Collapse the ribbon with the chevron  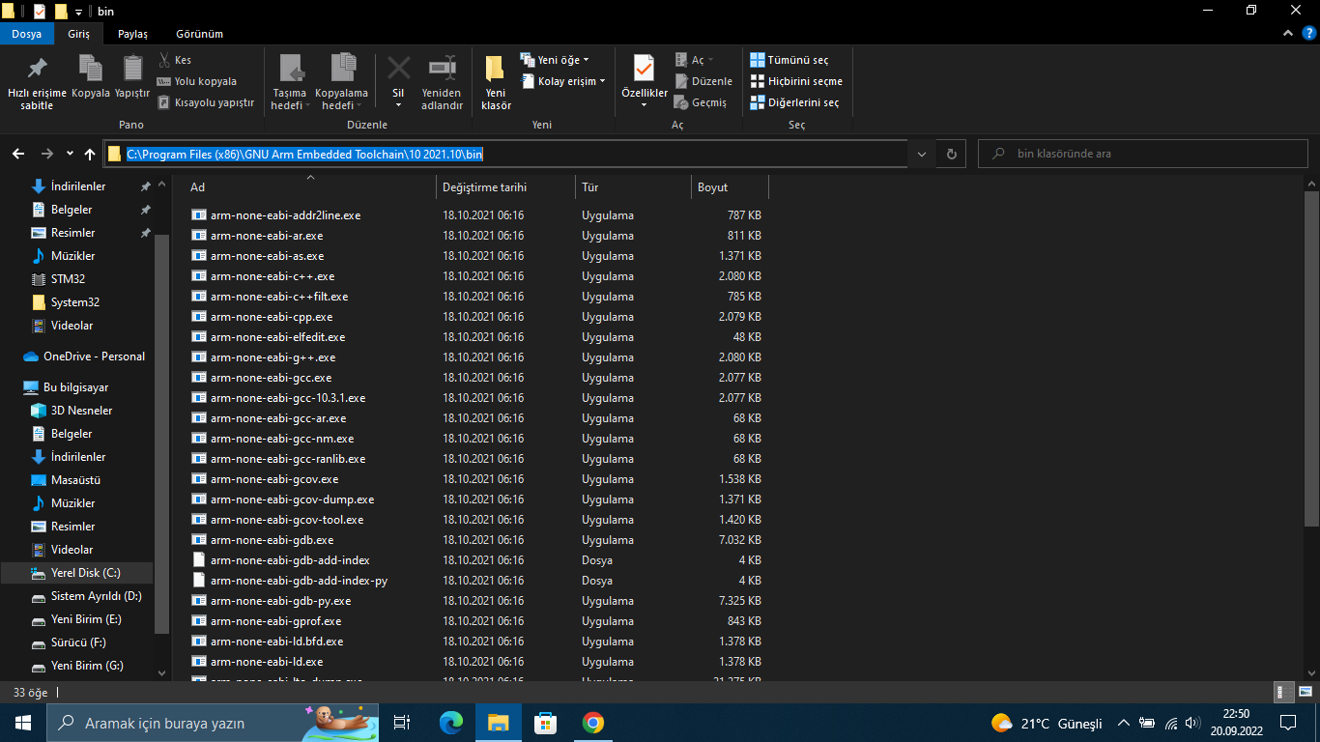(x=1287, y=34)
